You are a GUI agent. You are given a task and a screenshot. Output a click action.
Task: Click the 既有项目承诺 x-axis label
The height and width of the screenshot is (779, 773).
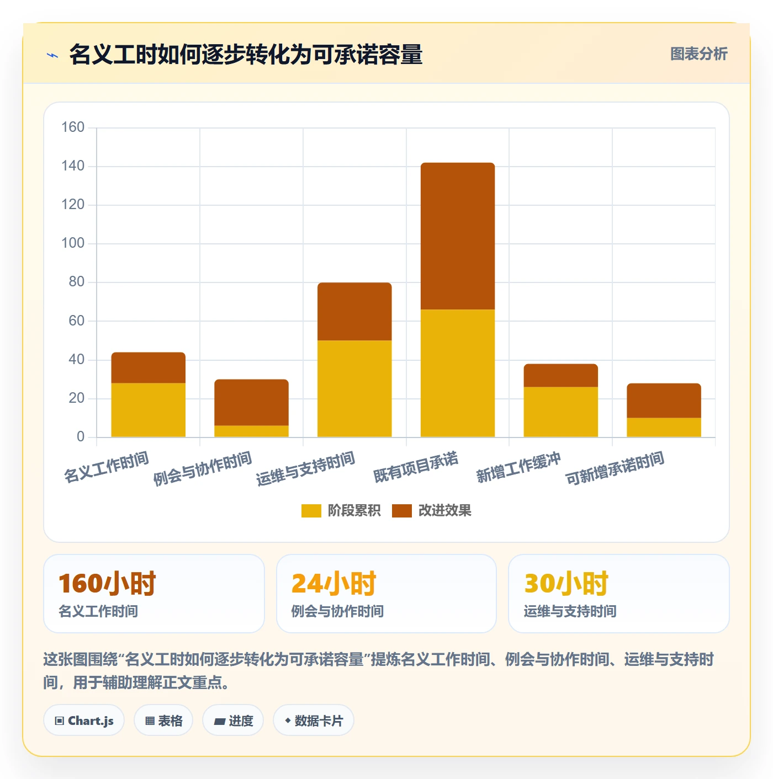point(416,467)
